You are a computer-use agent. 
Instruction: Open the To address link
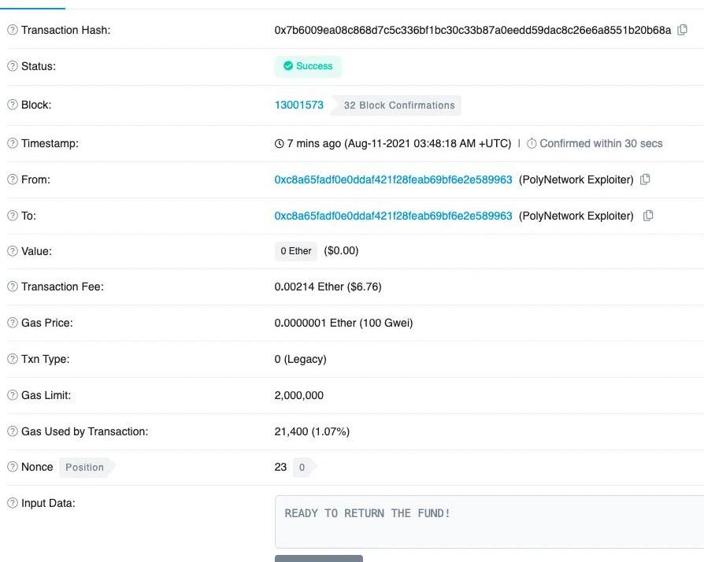point(393,216)
